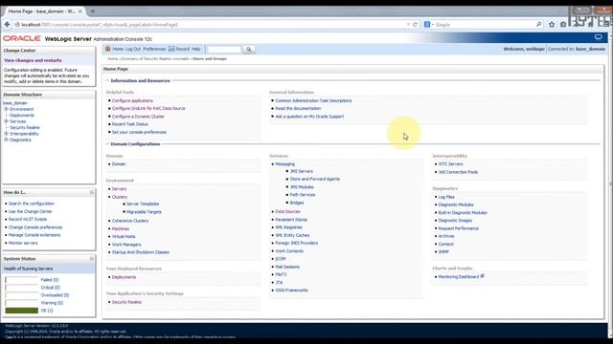Click the browser URL address field

211,25
